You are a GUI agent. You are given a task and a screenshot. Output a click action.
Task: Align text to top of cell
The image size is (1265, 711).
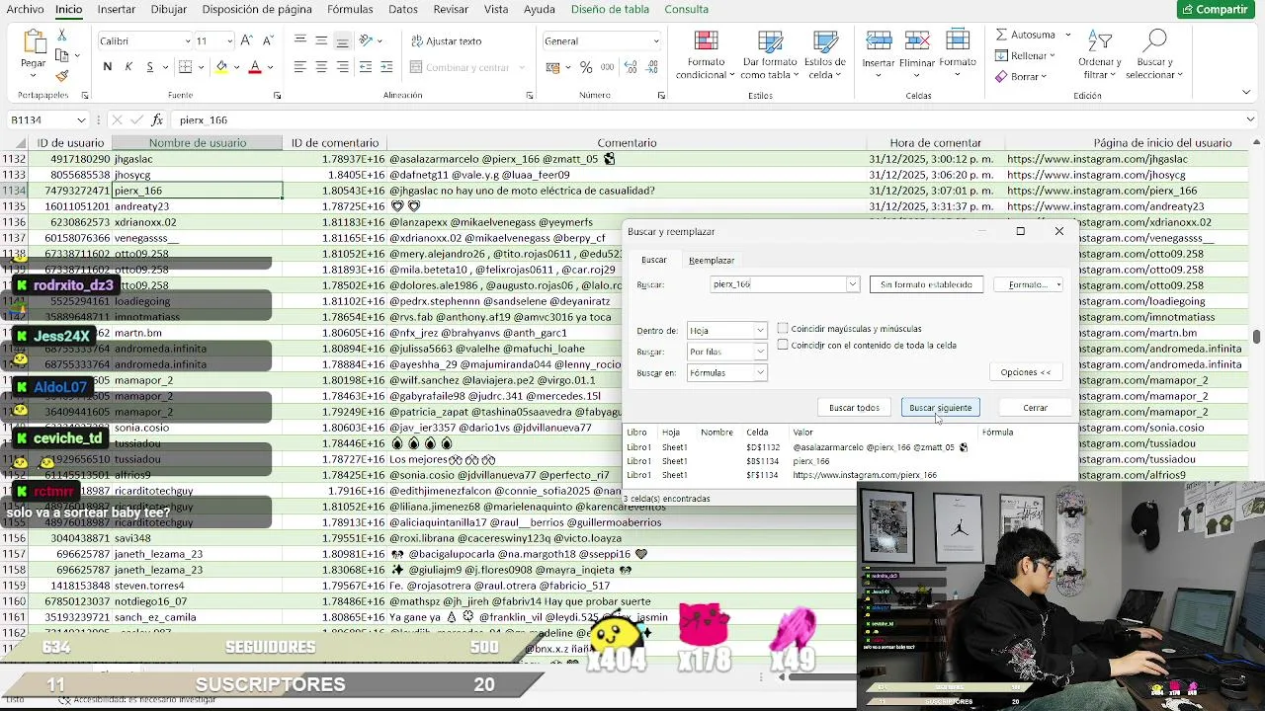(x=299, y=40)
